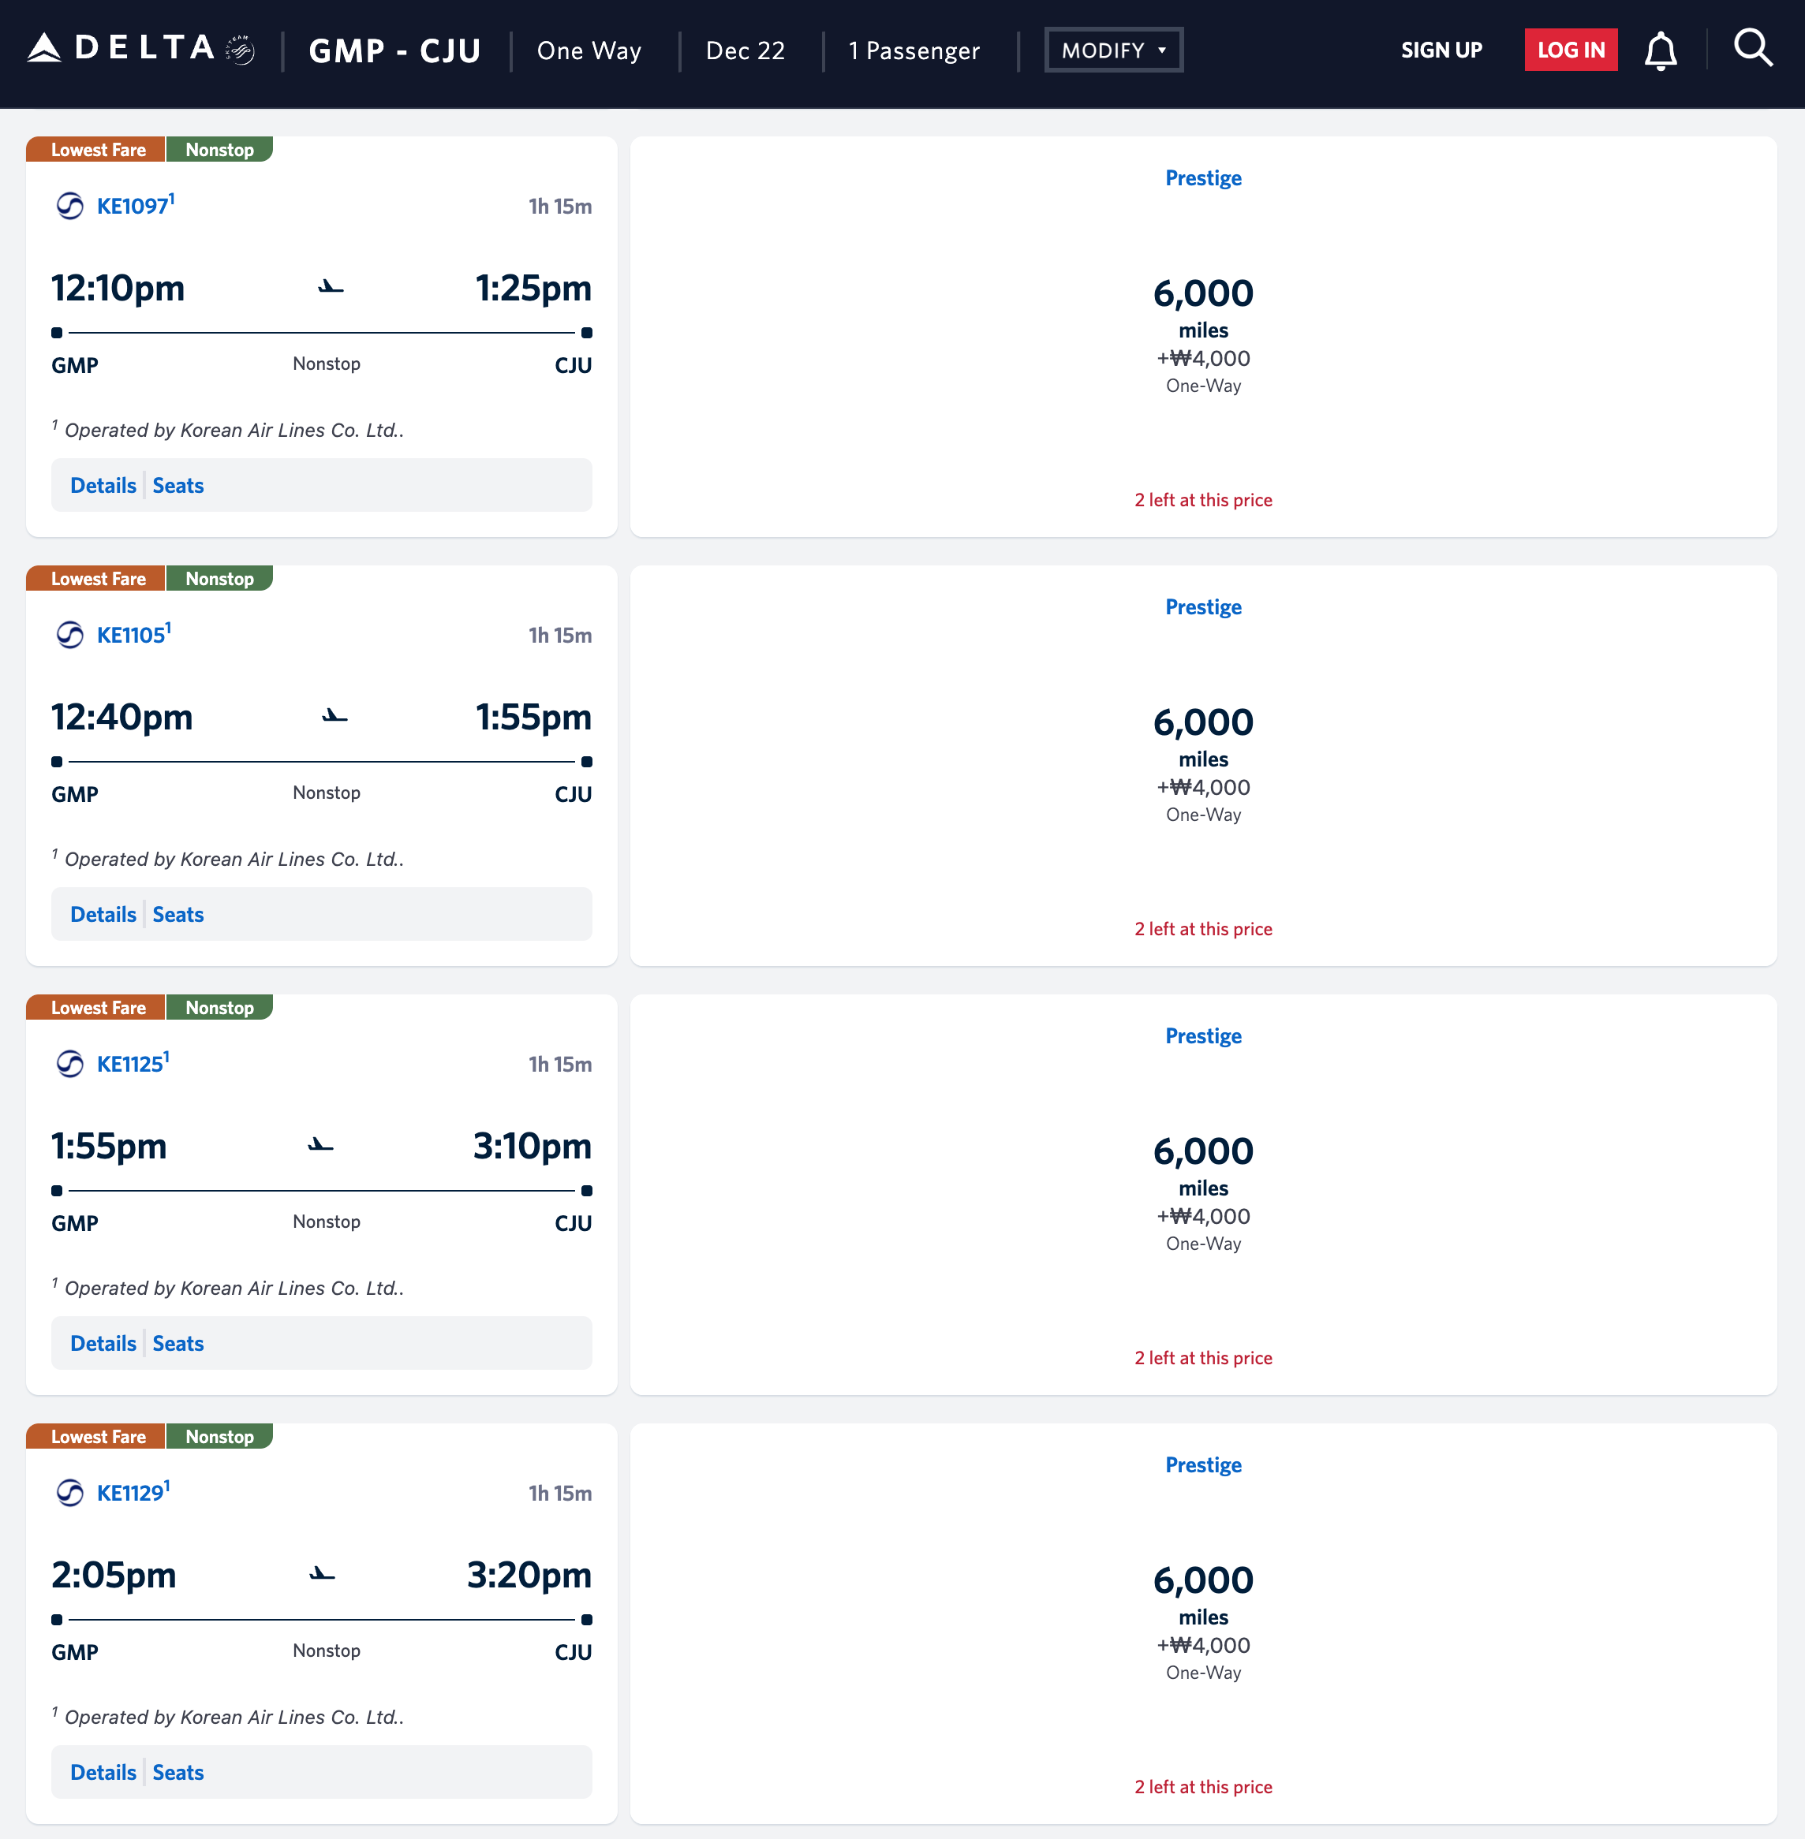Click Korean Air logo beside KE1125
1805x1839 pixels.
click(x=70, y=1064)
